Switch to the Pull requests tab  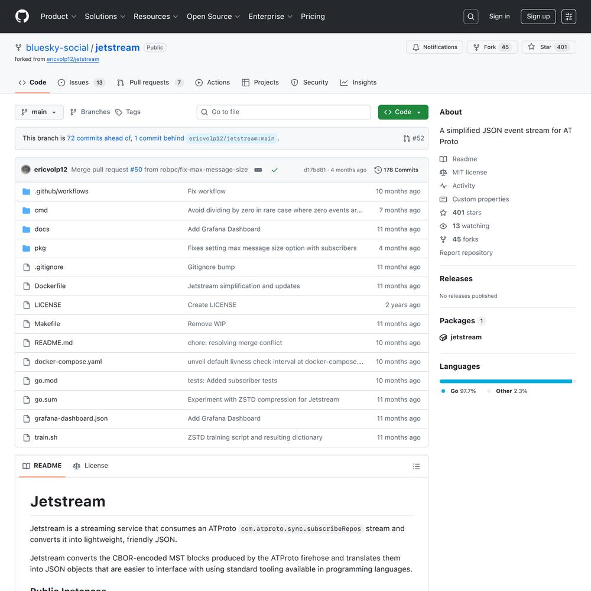click(x=150, y=83)
